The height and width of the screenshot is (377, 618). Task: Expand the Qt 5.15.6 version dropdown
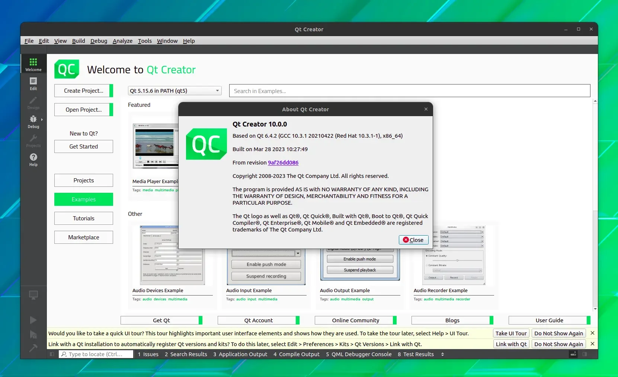click(x=175, y=91)
